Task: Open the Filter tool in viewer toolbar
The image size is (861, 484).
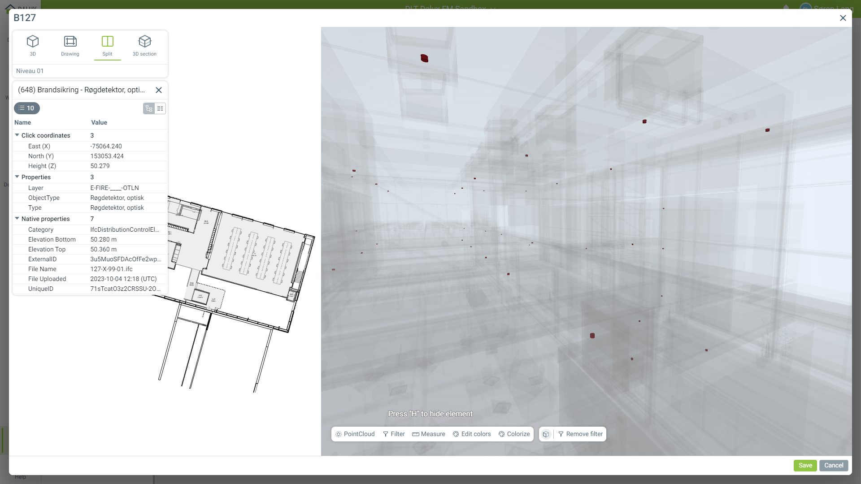Action: point(393,434)
